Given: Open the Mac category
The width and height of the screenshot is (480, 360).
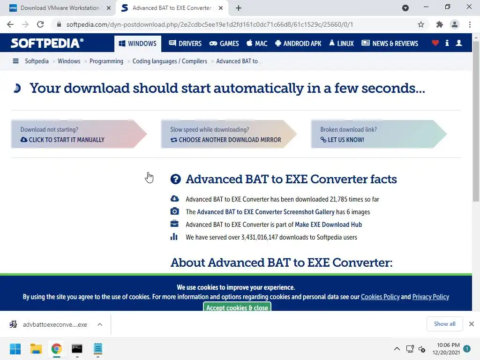Looking at the screenshot, I should click(x=257, y=44).
